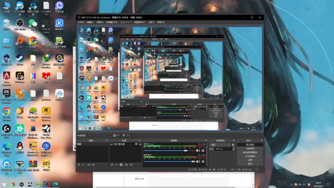Click the source Filters (滤镜) toolbar button
The height and width of the screenshot is (188, 334).
(x=127, y=135)
